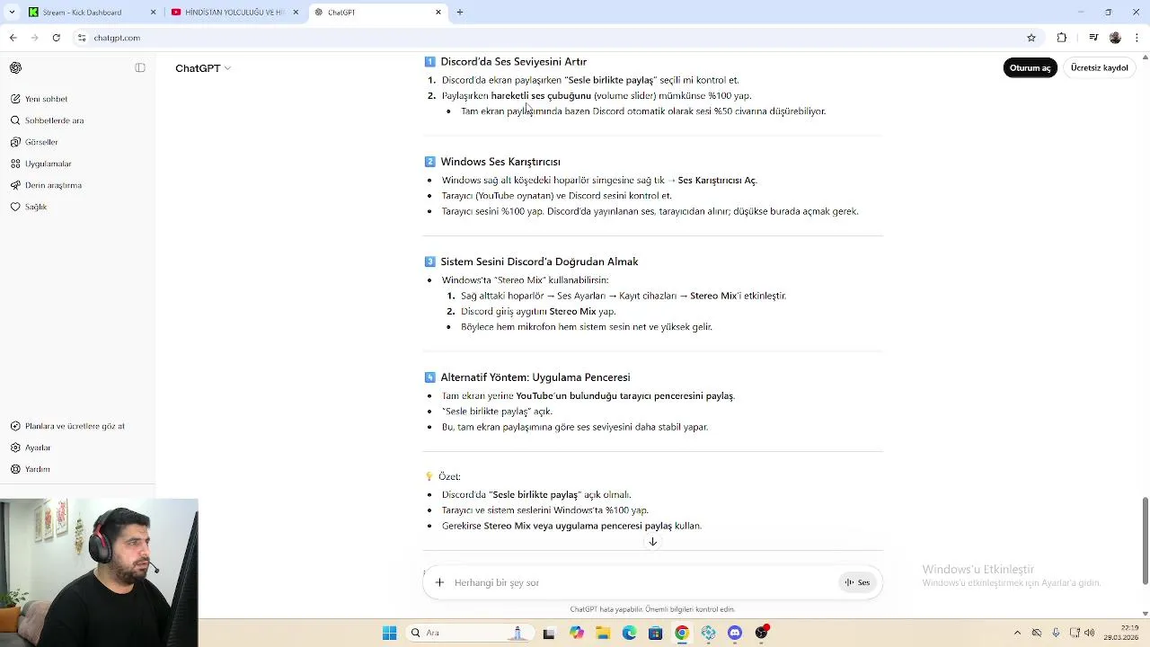Open the Windows Start menu

click(x=389, y=634)
